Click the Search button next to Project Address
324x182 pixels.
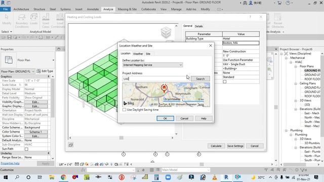[x=200, y=79]
